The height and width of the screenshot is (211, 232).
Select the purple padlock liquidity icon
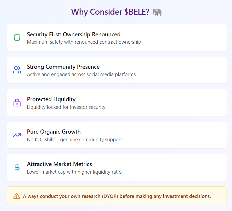[x=17, y=102]
